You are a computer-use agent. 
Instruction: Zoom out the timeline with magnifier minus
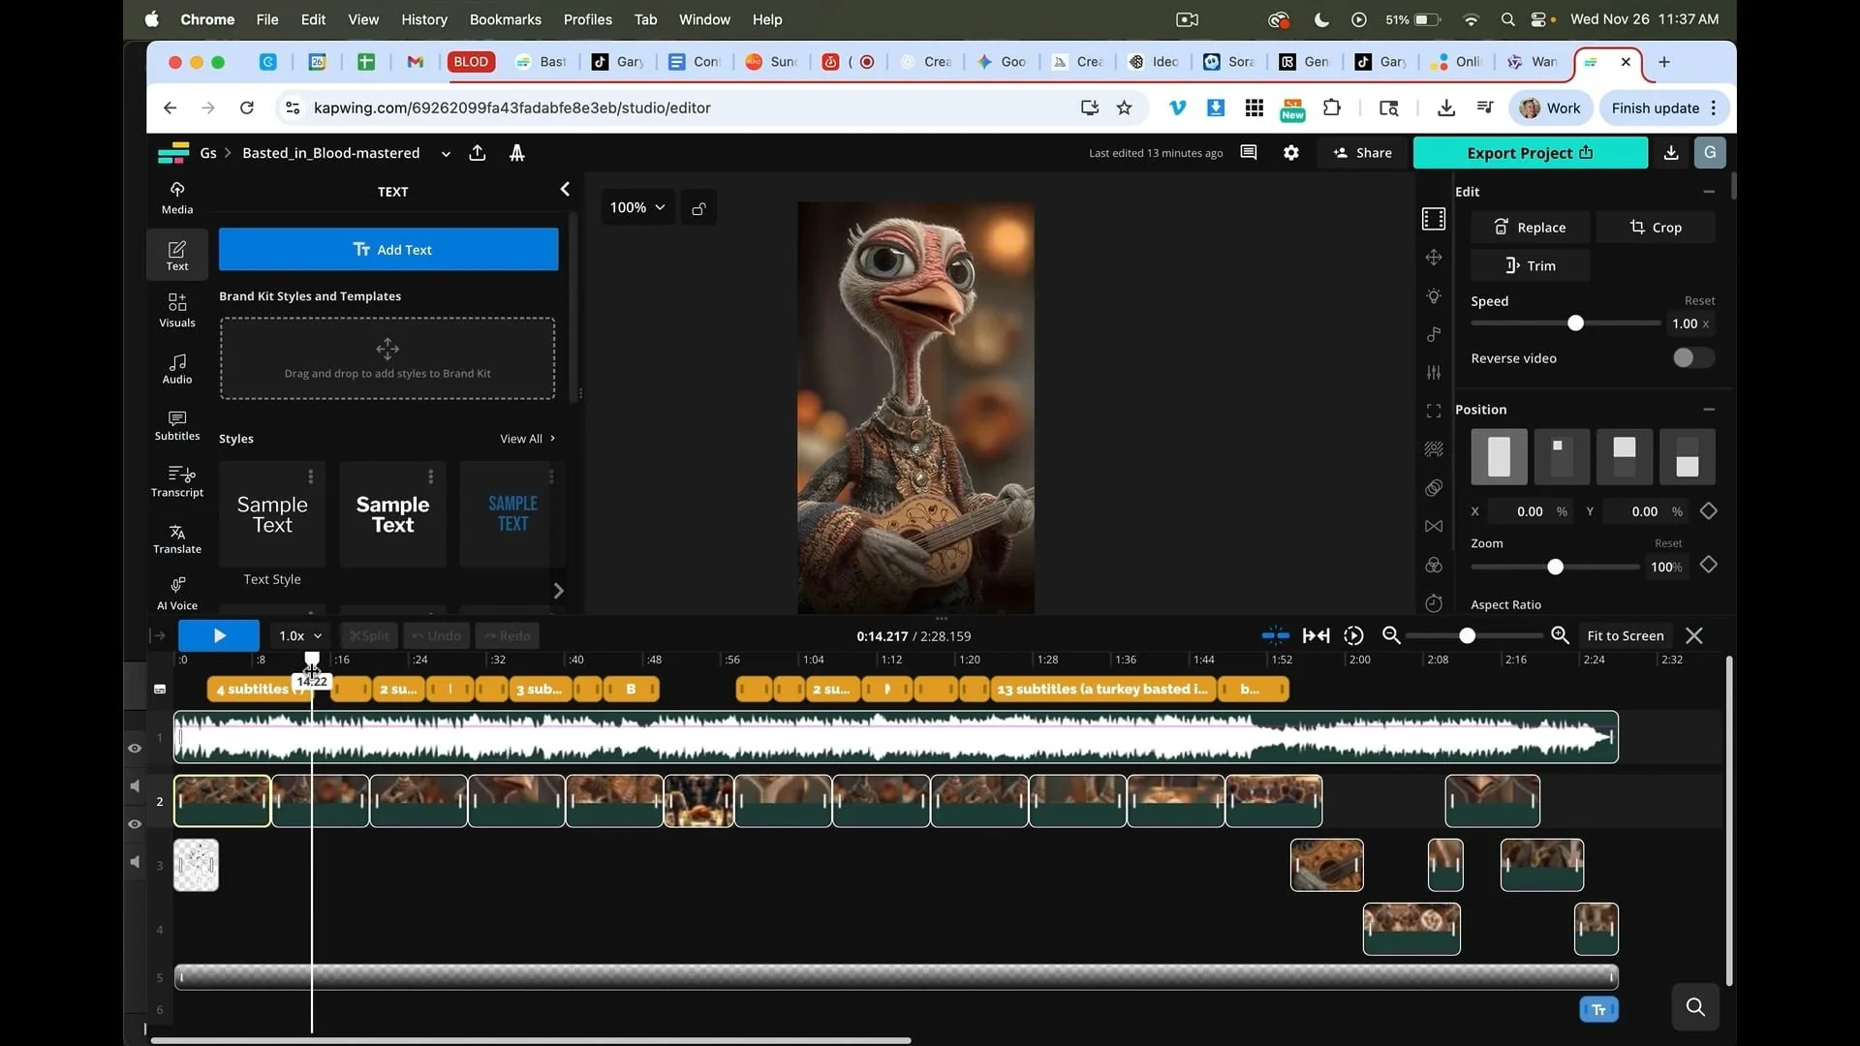1391,635
